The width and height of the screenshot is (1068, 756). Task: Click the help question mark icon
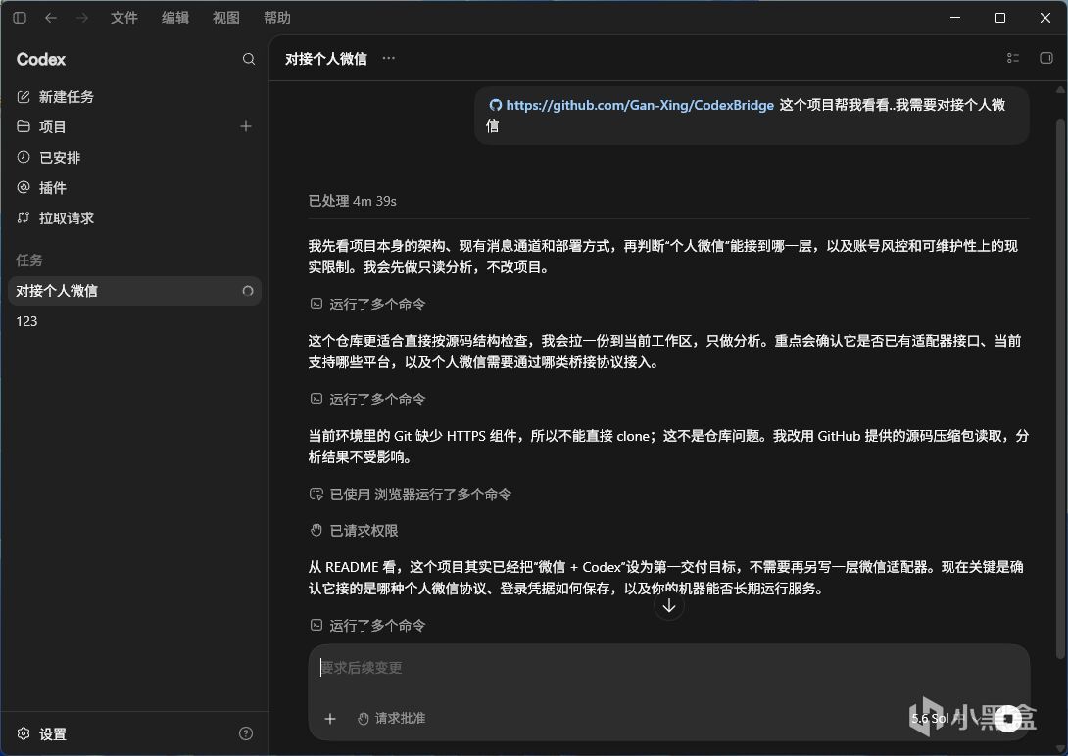point(246,733)
